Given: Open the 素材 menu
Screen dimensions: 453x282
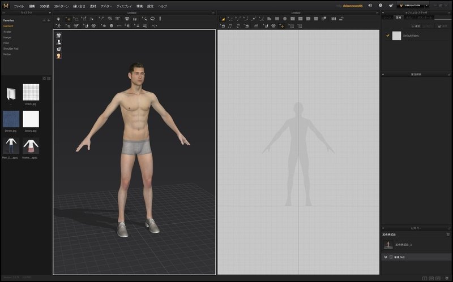Looking at the screenshot, I should tap(93, 6).
